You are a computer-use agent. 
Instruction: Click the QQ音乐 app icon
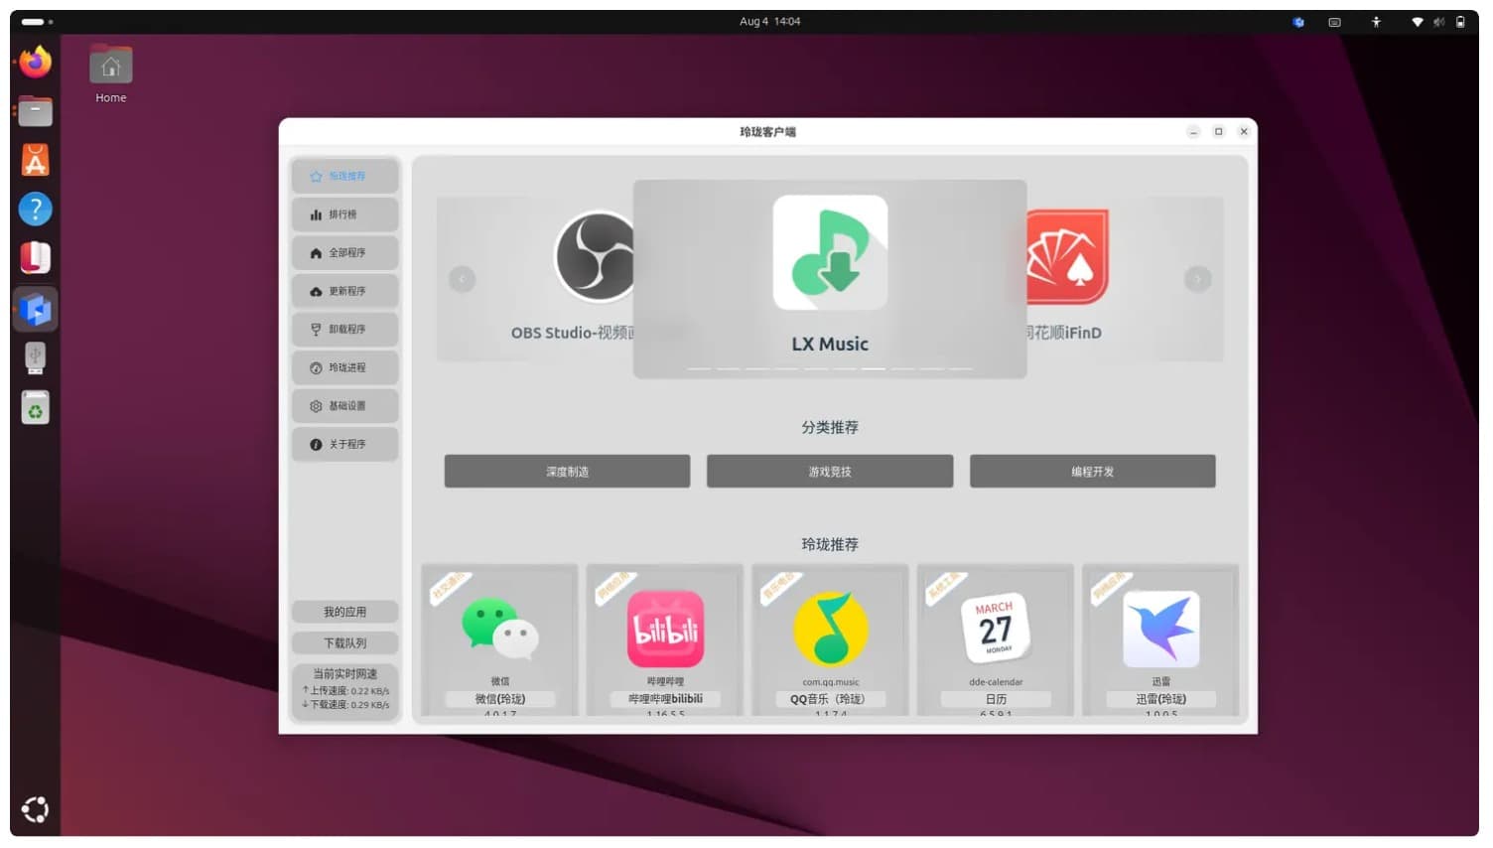coord(830,630)
